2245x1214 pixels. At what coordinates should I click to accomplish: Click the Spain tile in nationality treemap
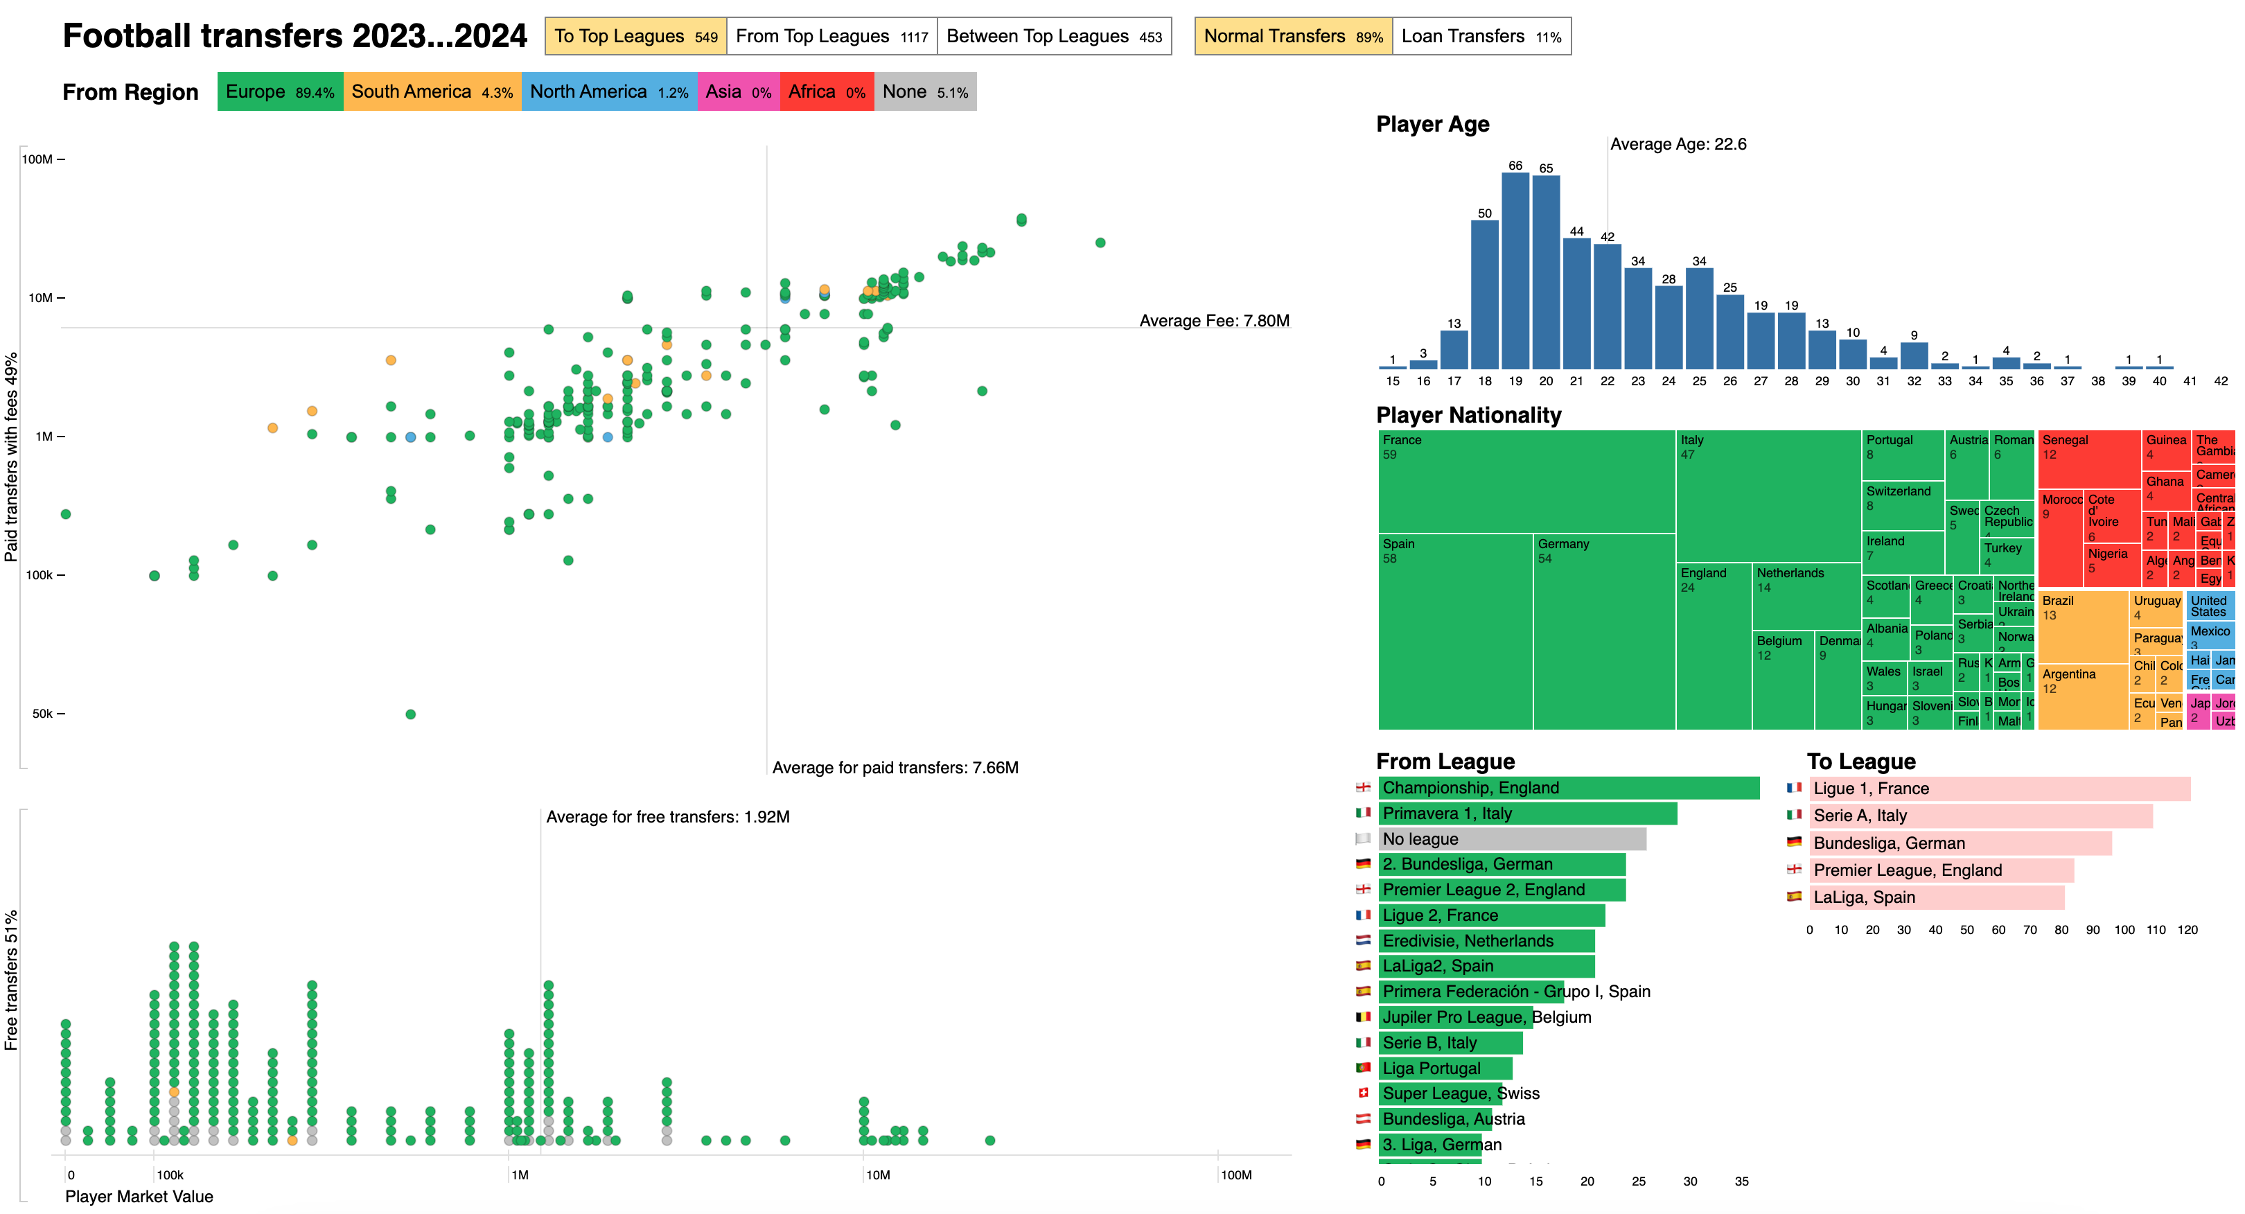tap(1455, 632)
